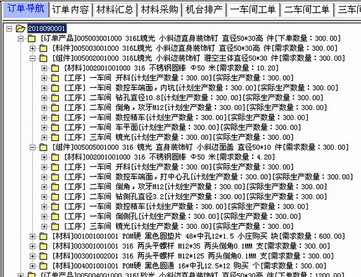Select 材料 不锈钢圆棒 需求数量 10.20 row
Image resolution: width=361 pixels, height=277 pixels.
171,68
